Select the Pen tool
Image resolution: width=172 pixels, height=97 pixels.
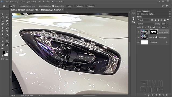coord(2,38)
